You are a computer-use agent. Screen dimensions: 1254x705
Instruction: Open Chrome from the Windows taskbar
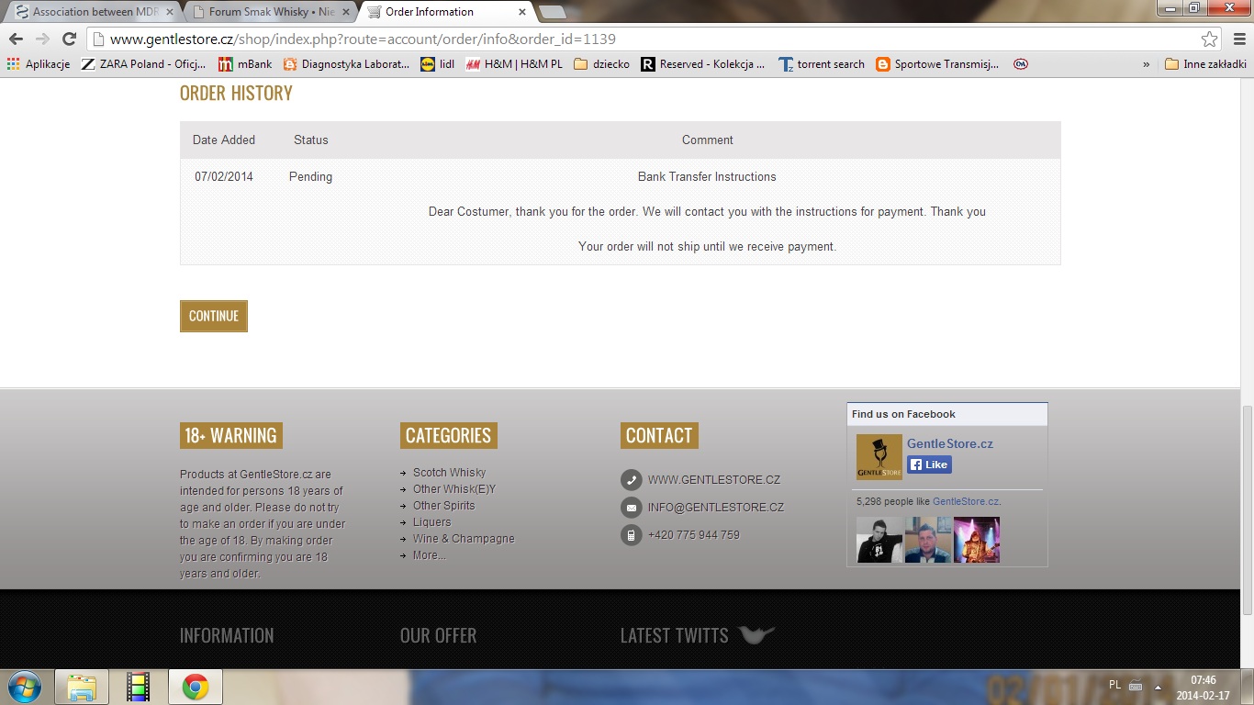click(195, 687)
